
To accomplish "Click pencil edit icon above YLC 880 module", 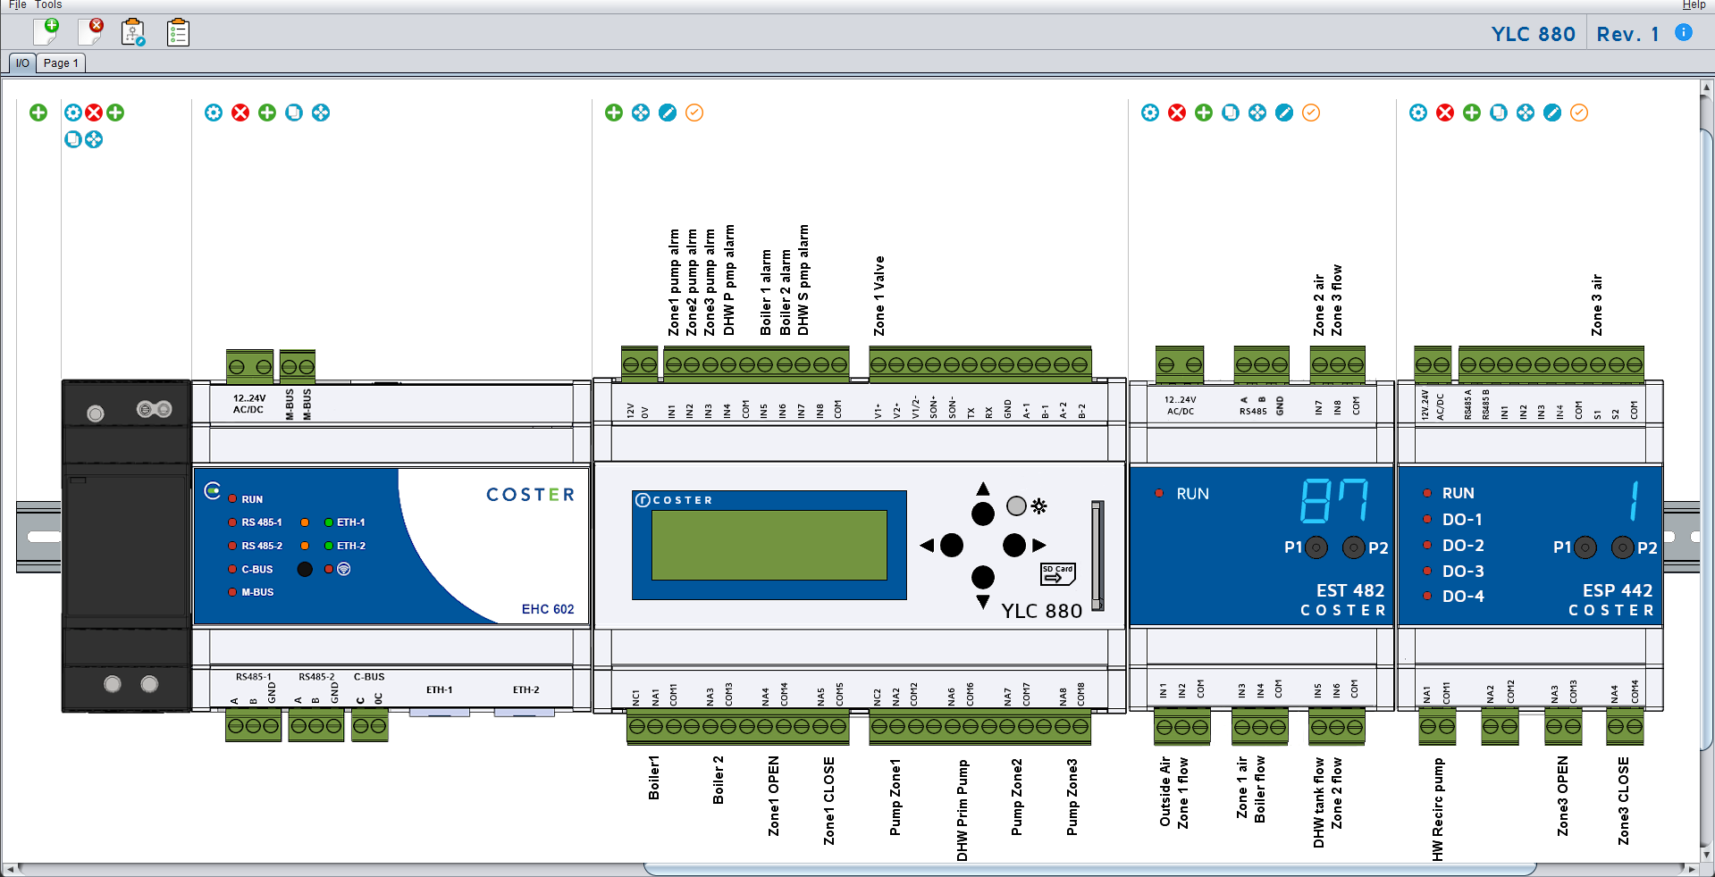I will 668,113.
